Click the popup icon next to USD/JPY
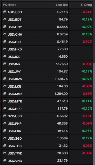The height and width of the screenshot is (165, 95). tap(5, 71)
